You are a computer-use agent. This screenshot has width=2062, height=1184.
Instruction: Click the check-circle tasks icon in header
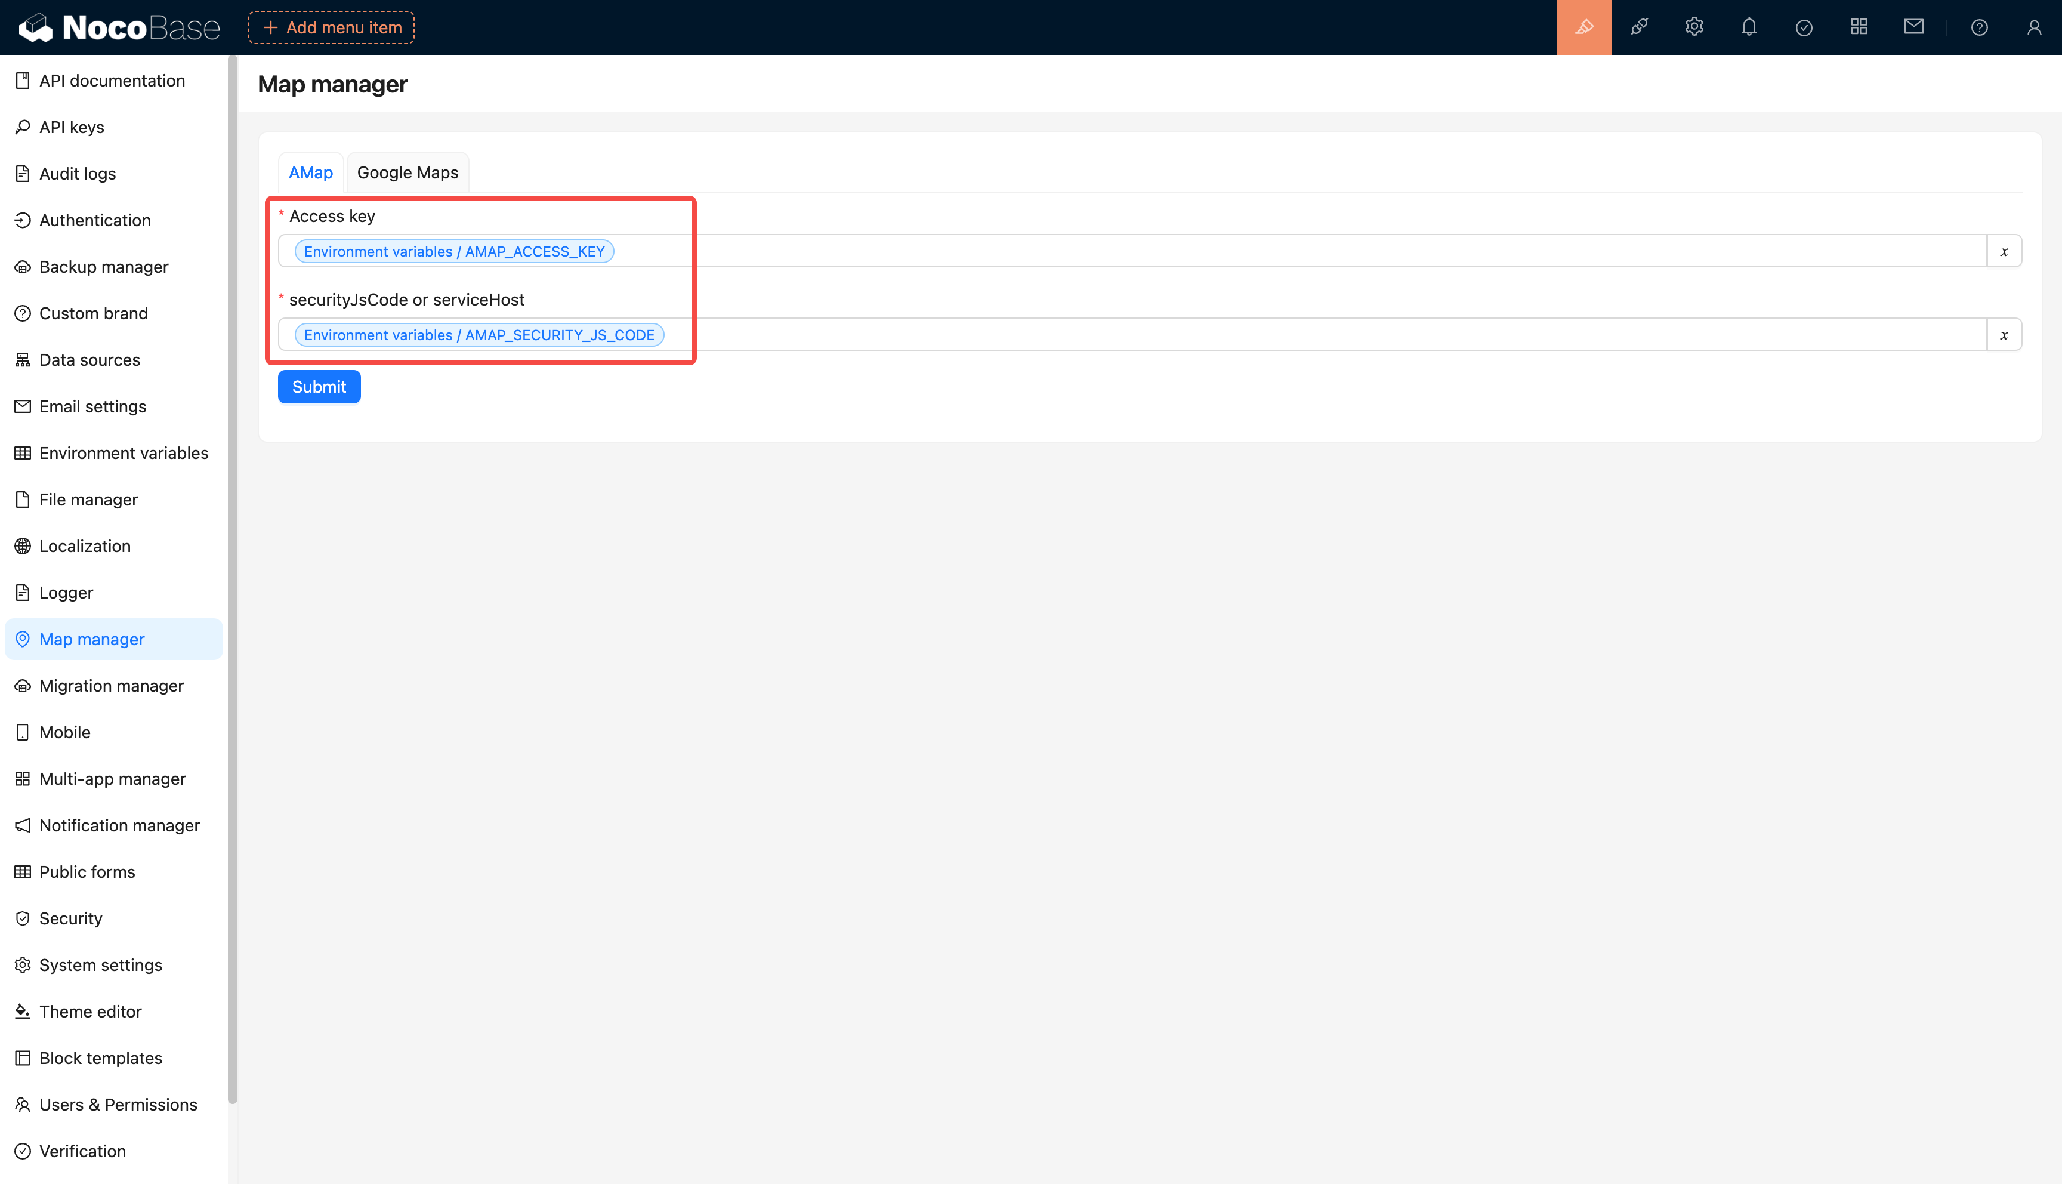(1804, 27)
